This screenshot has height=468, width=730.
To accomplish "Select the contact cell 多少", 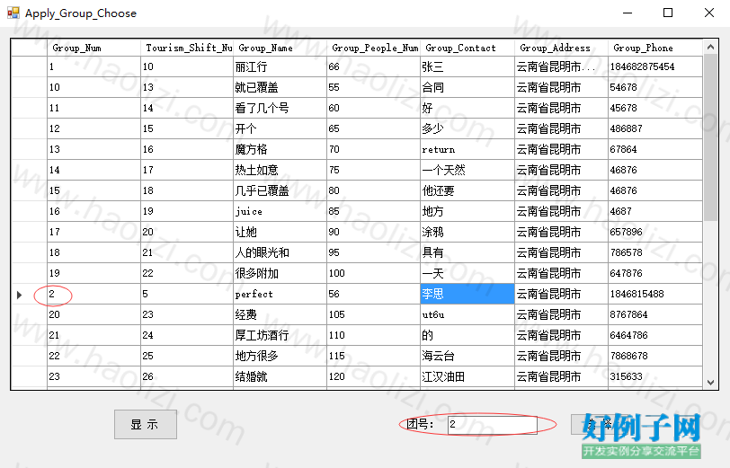I will (467, 128).
